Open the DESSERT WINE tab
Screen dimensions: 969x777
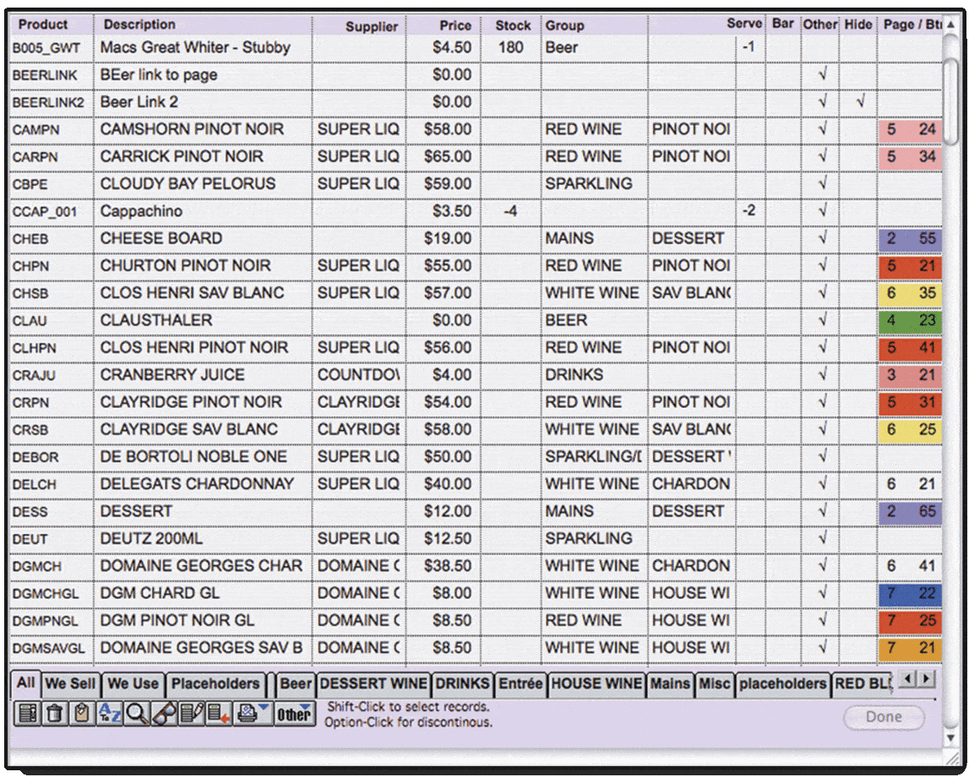click(373, 684)
